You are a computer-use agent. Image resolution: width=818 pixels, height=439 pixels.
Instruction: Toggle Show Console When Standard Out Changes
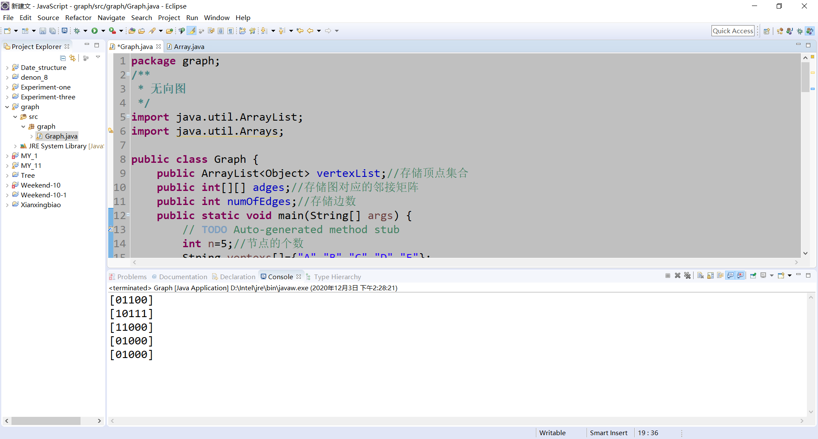coord(730,275)
